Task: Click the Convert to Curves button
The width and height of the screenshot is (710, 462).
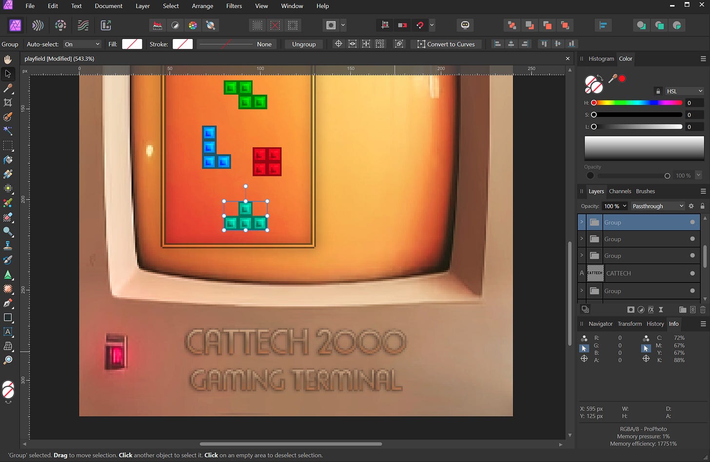Action: point(446,44)
